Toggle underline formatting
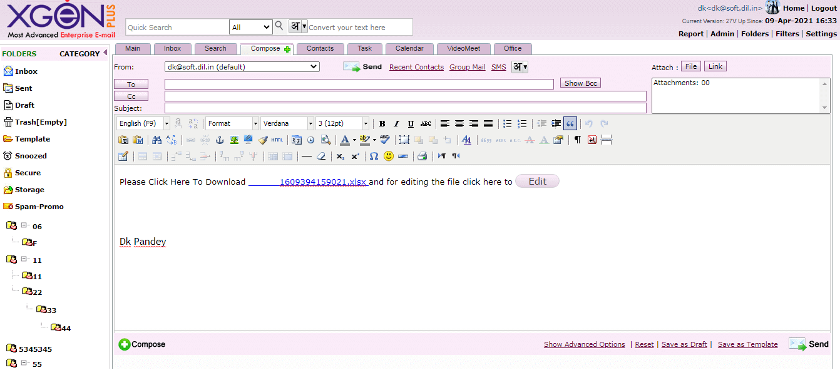This screenshot has width=840, height=370. pos(411,124)
